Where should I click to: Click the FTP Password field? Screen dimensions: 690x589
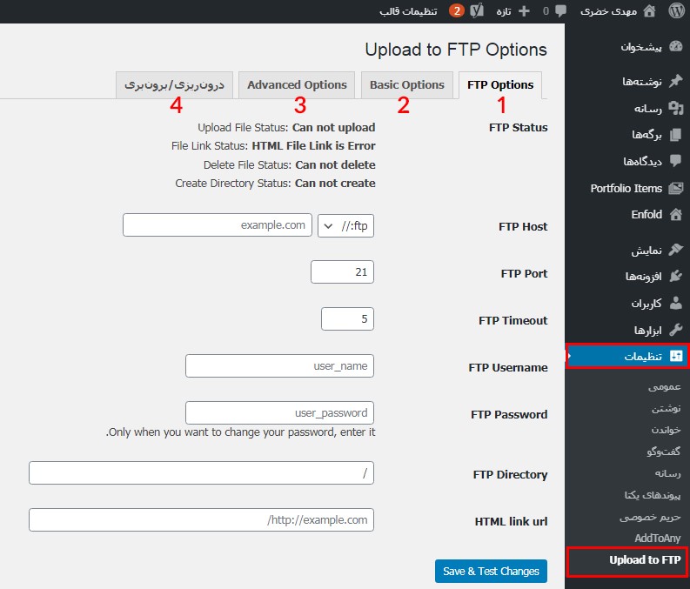click(x=280, y=412)
